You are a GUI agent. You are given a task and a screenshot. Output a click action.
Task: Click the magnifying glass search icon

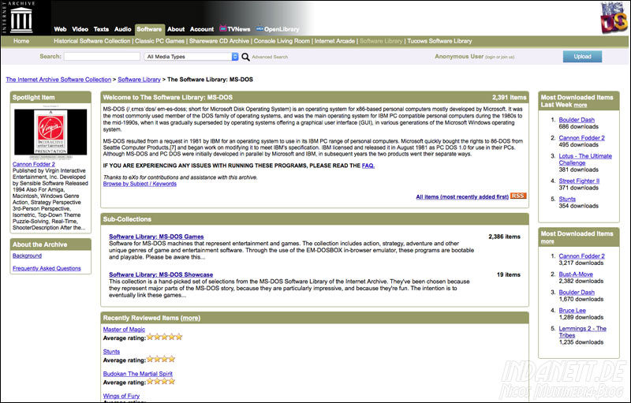(x=245, y=57)
